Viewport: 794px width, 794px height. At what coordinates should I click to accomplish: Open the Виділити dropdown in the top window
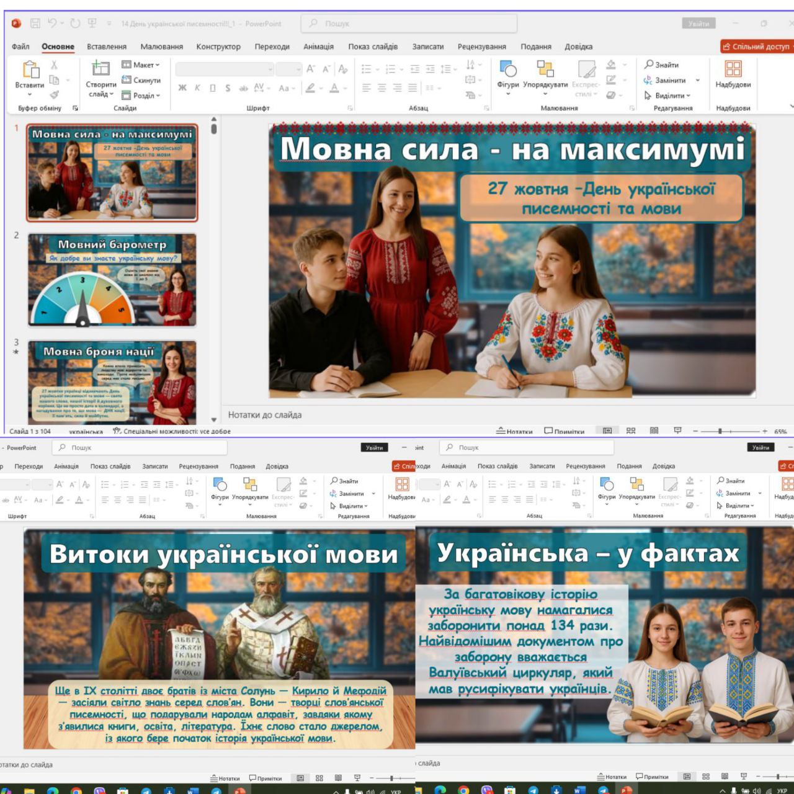click(x=668, y=96)
